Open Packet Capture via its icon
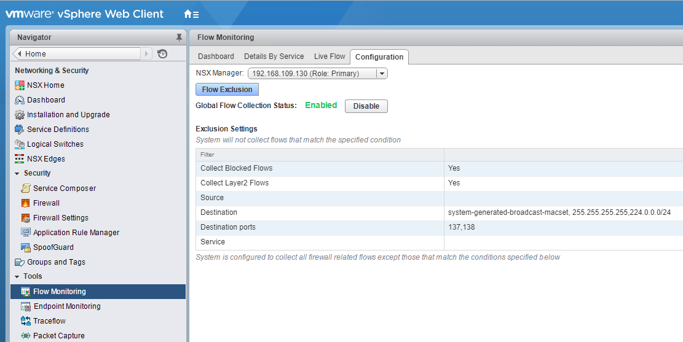 coord(26,336)
